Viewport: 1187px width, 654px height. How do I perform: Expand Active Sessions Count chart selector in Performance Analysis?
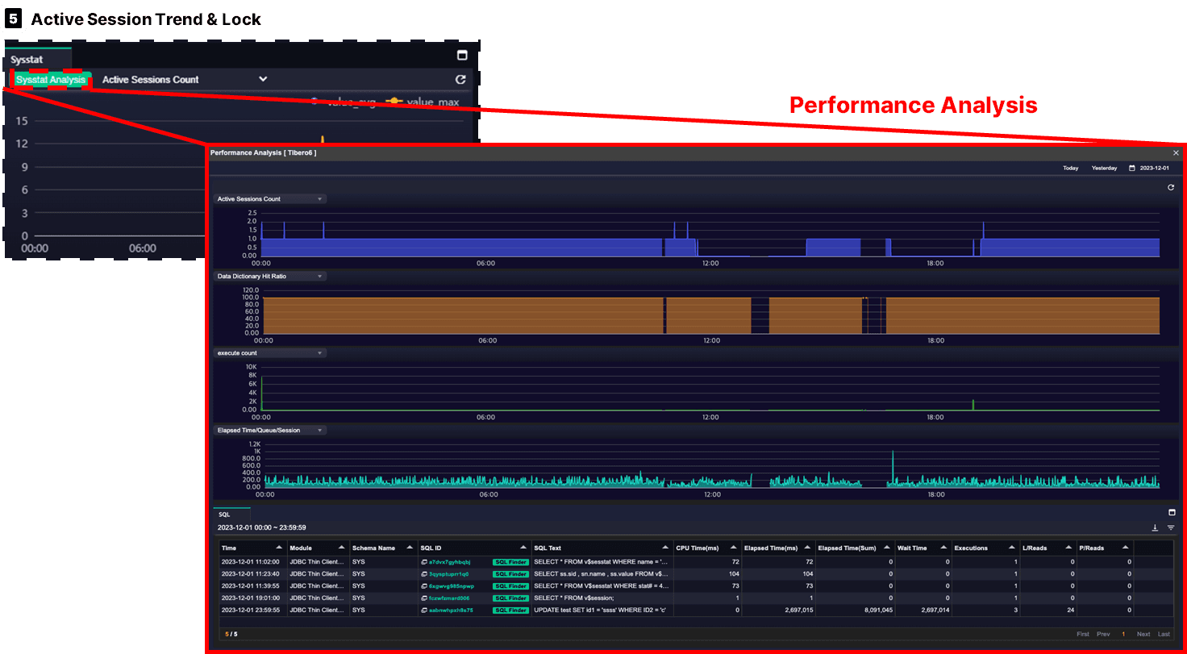click(269, 198)
